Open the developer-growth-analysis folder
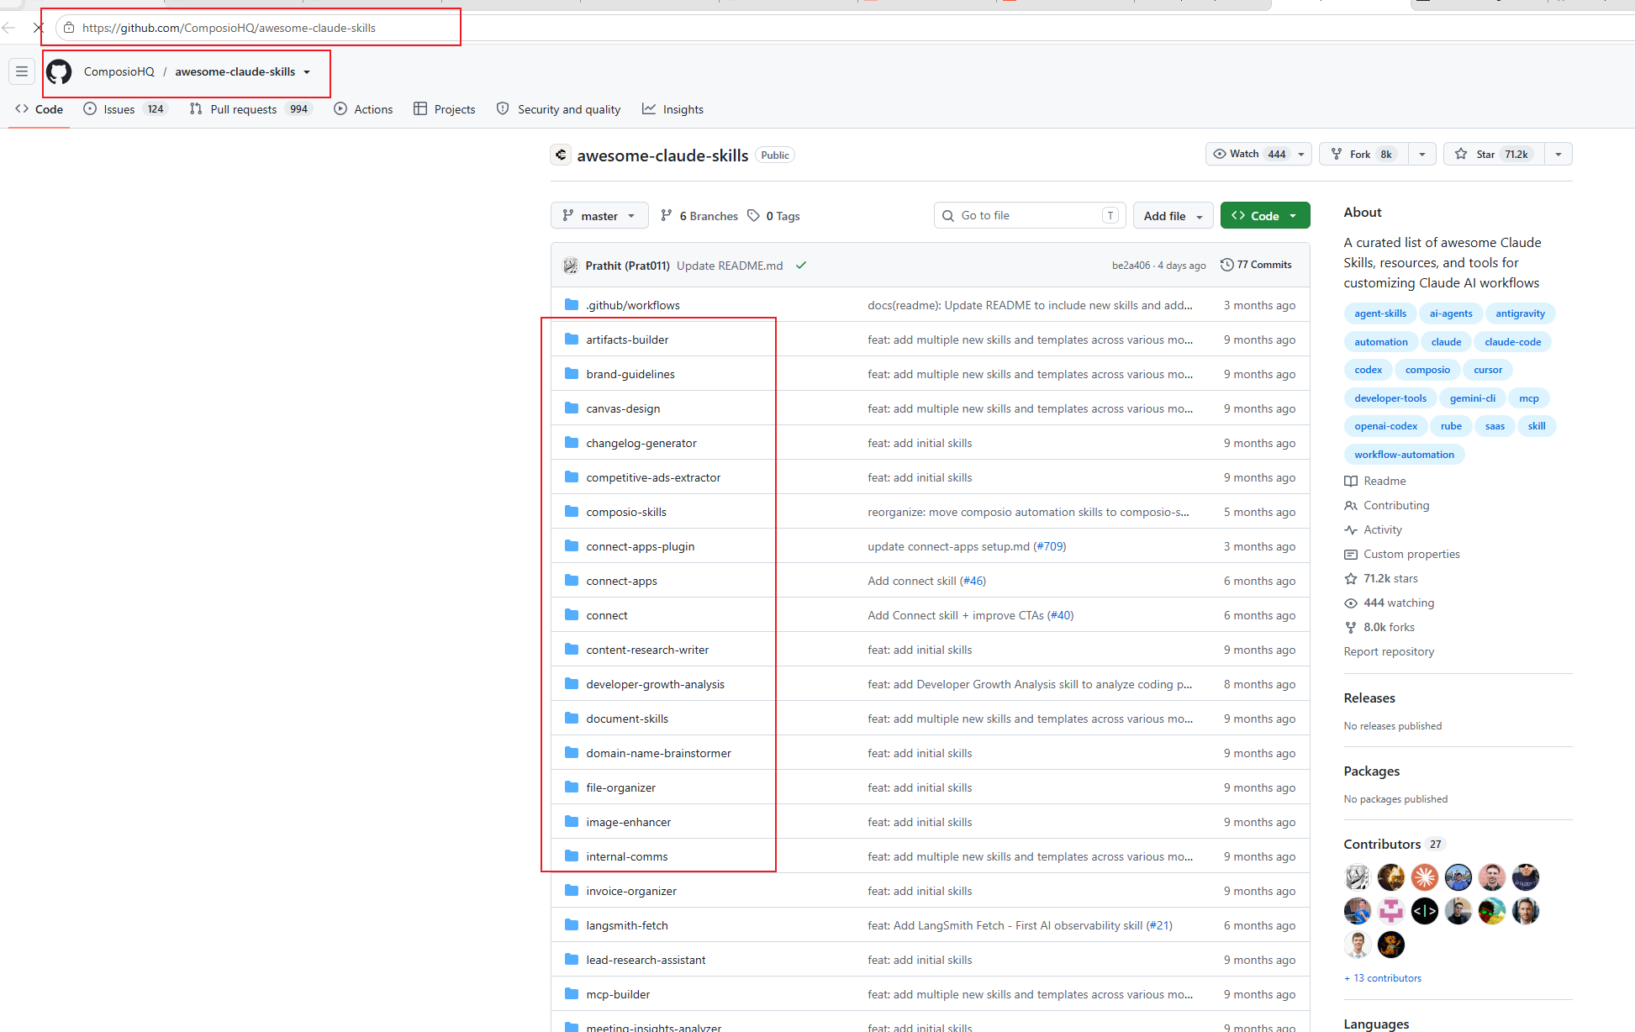The image size is (1635, 1032). pyautogui.click(x=655, y=684)
